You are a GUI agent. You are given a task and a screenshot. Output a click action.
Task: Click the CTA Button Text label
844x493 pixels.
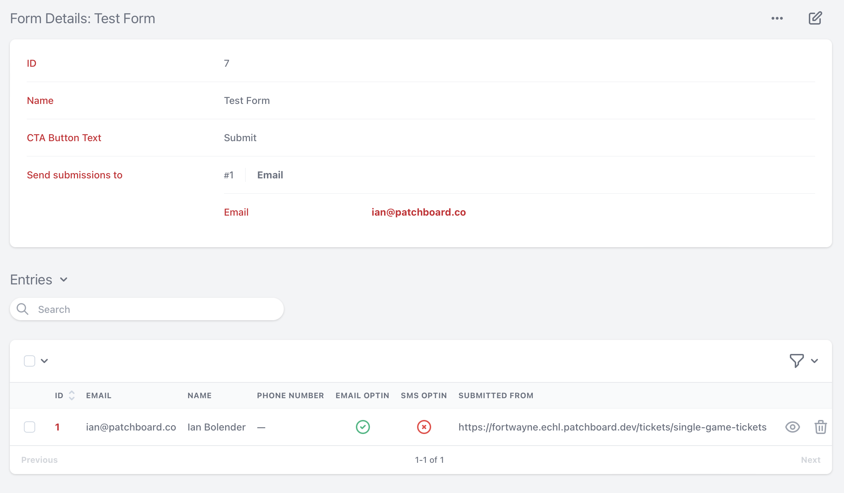tap(64, 138)
